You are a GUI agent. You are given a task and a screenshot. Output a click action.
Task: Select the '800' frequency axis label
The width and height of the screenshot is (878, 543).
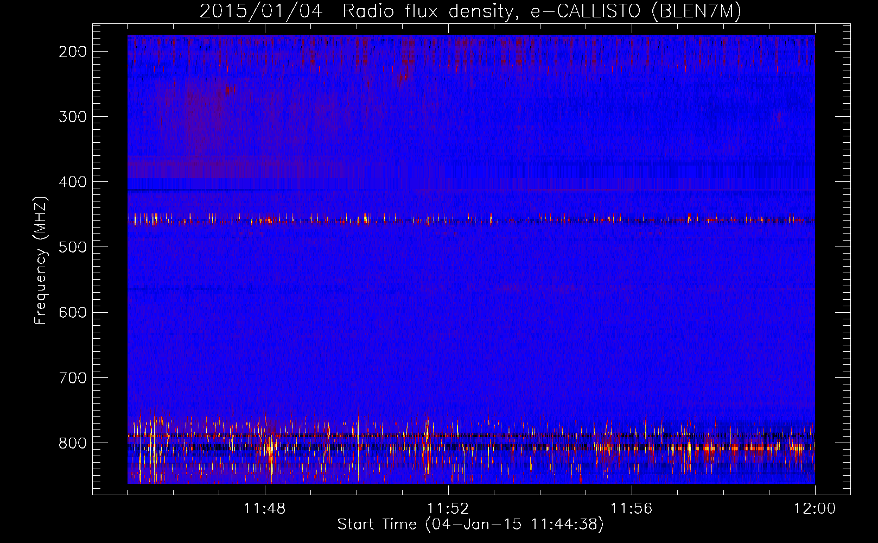click(72, 443)
